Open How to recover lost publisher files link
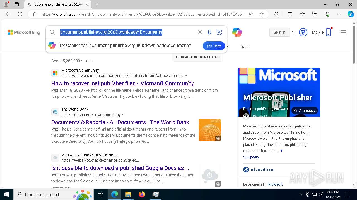The image size is (357, 200). (x=123, y=83)
